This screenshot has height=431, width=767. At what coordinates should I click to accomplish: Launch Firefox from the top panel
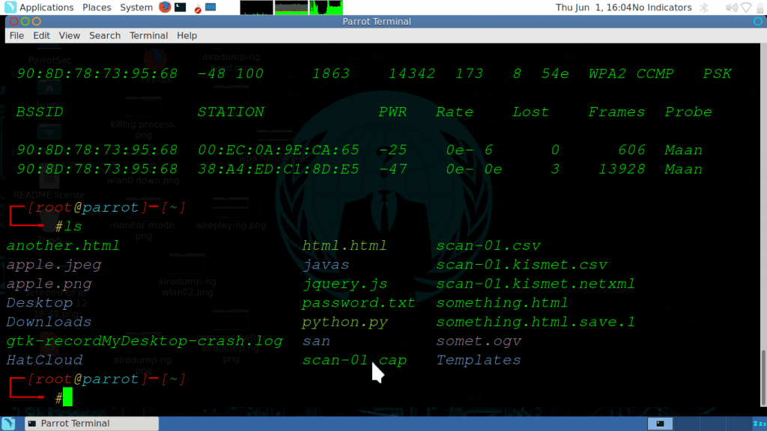pyautogui.click(x=165, y=7)
